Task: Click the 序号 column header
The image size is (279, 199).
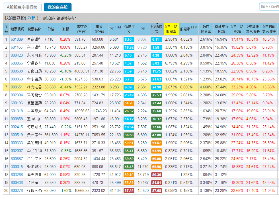Action: pyautogui.click(x=6, y=29)
